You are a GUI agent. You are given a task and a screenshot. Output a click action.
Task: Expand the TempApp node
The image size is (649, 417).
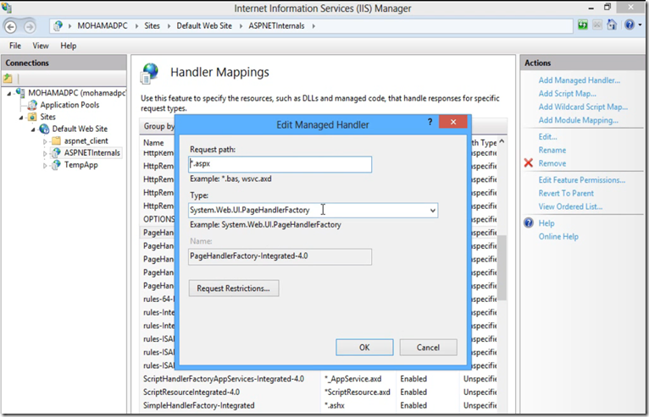point(45,165)
